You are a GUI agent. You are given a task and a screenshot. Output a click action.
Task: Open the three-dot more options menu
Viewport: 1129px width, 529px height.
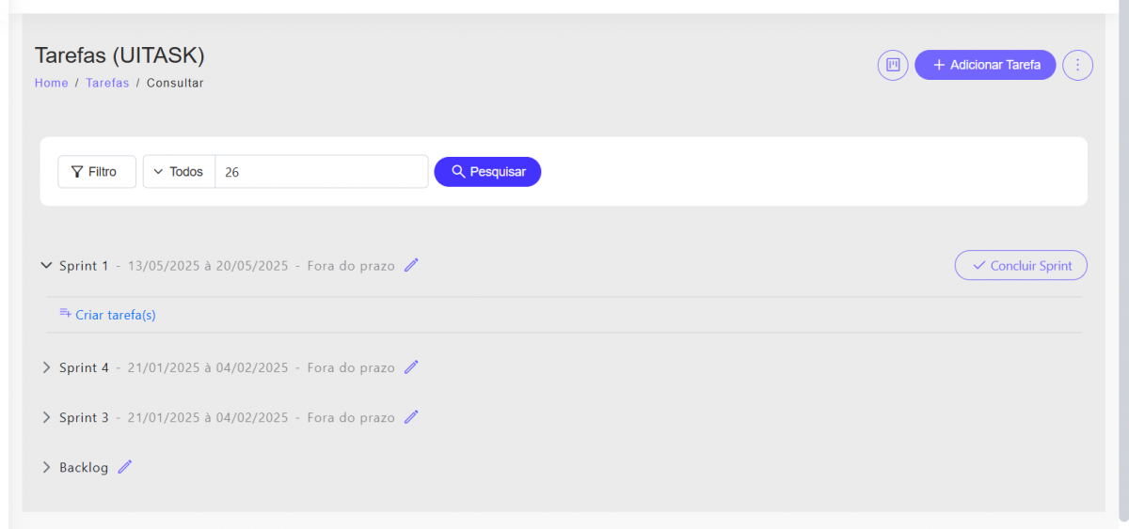pyautogui.click(x=1077, y=65)
